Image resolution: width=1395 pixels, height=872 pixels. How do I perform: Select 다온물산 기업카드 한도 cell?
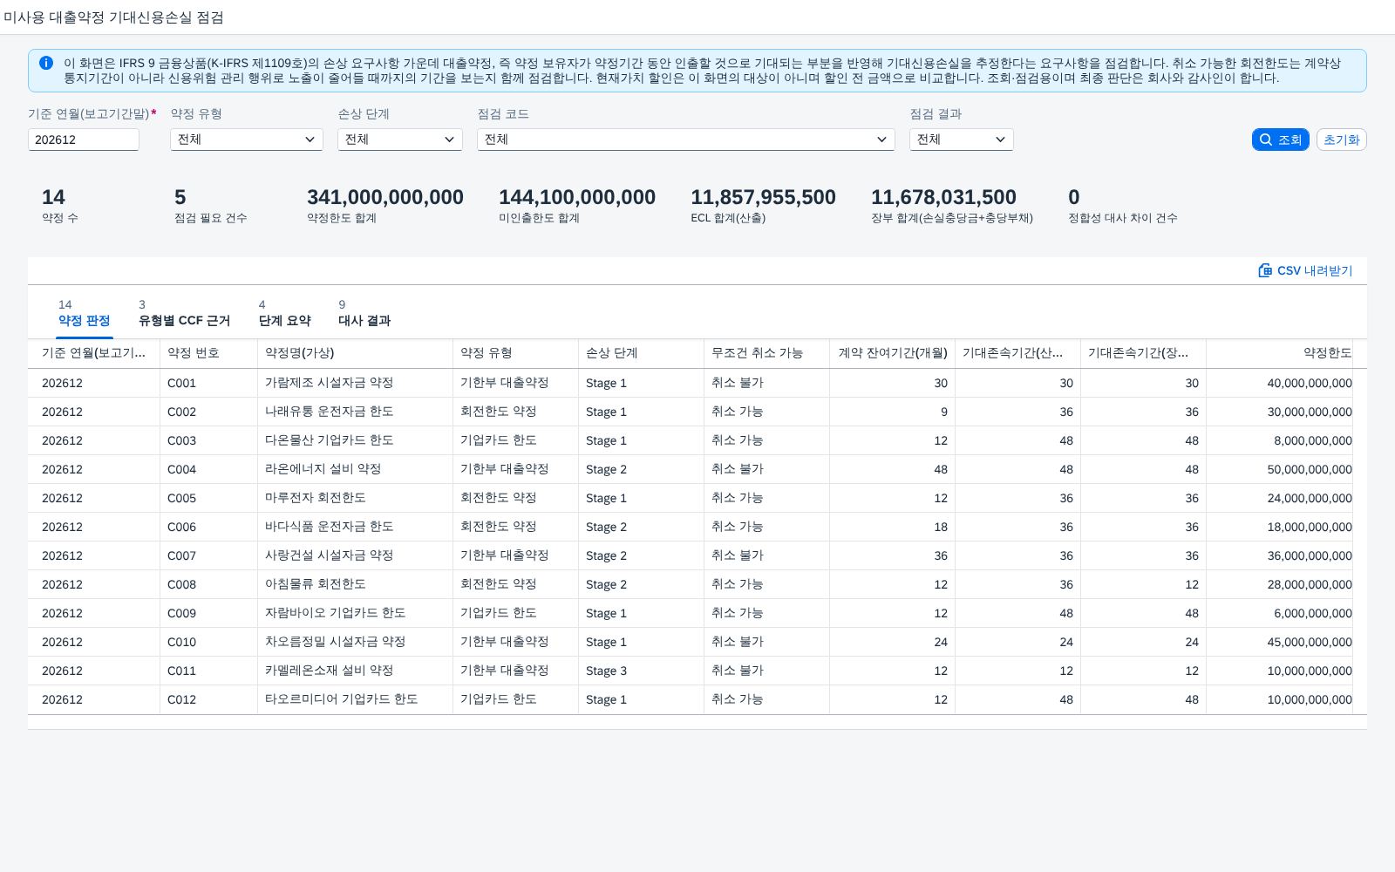(x=356, y=440)
